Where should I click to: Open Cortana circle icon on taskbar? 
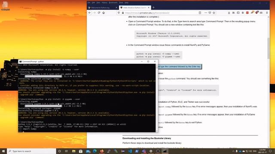point(59,151)
